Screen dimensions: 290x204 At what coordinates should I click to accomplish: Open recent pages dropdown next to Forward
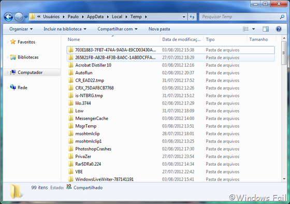click(x=26, y=17)
